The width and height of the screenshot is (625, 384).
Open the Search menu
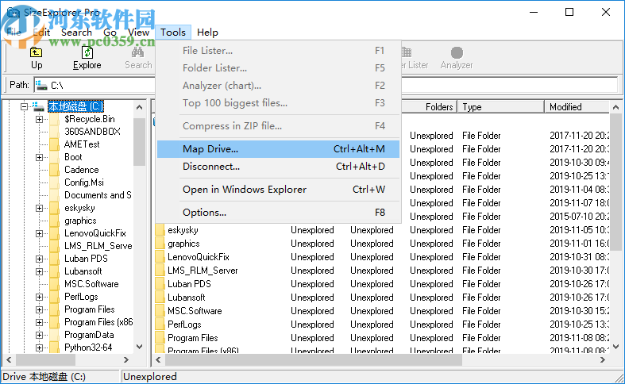(76, 33)
